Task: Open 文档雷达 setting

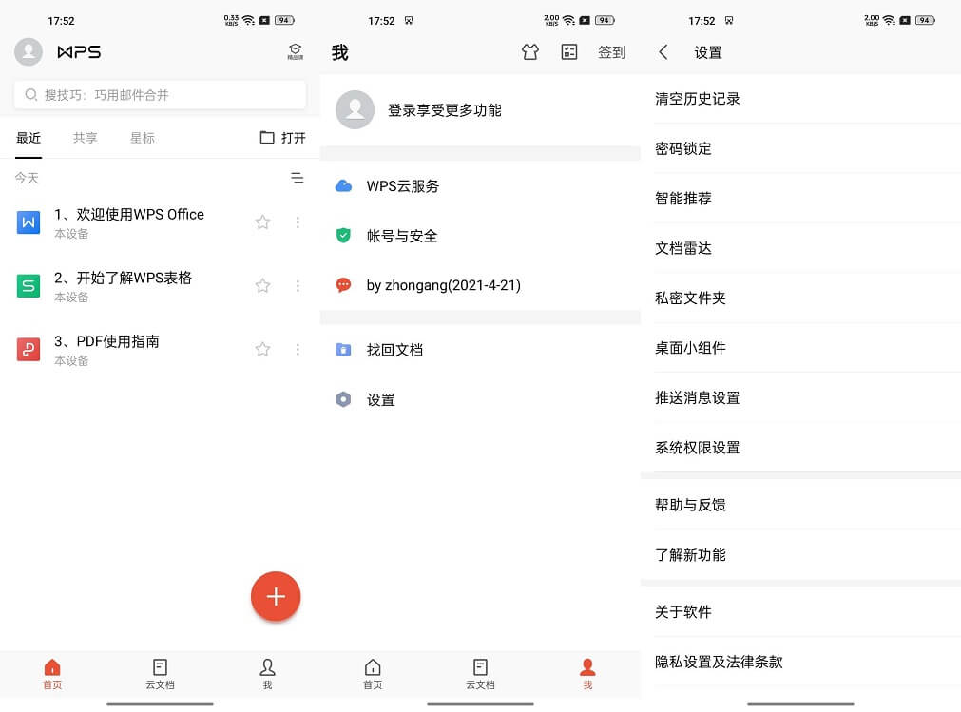Action: tap(801, 248)
